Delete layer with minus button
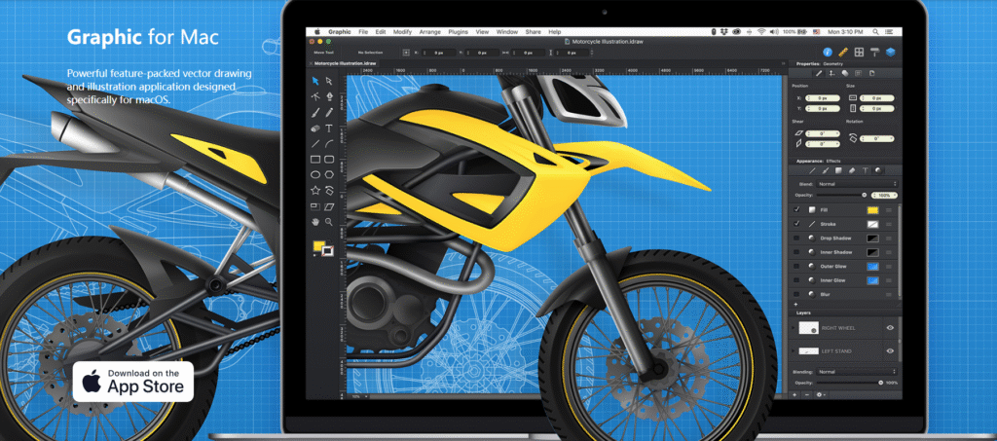 pyautogui.click(x=807, y=394)
